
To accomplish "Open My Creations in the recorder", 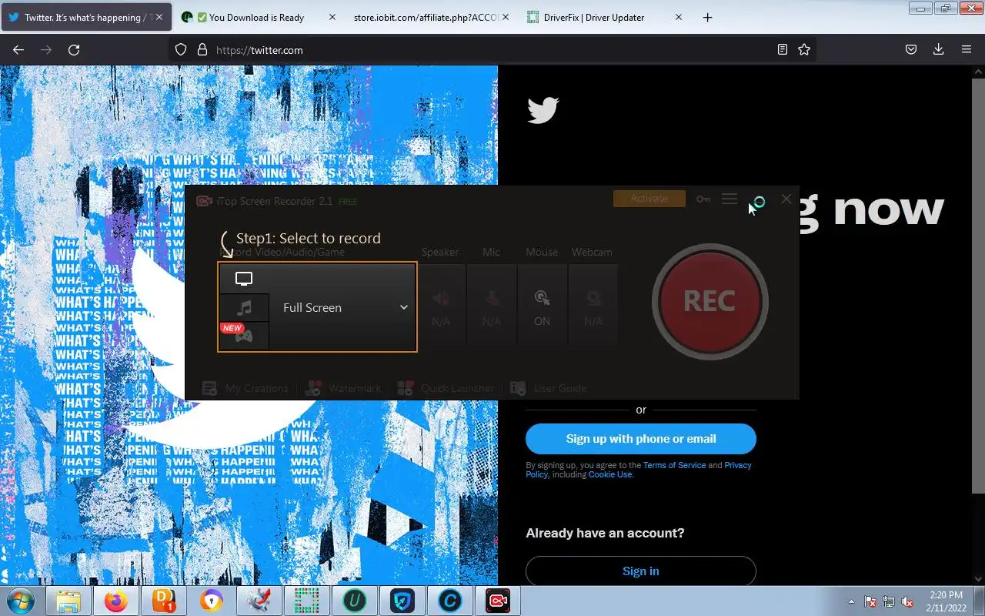I will coord(245,388).
